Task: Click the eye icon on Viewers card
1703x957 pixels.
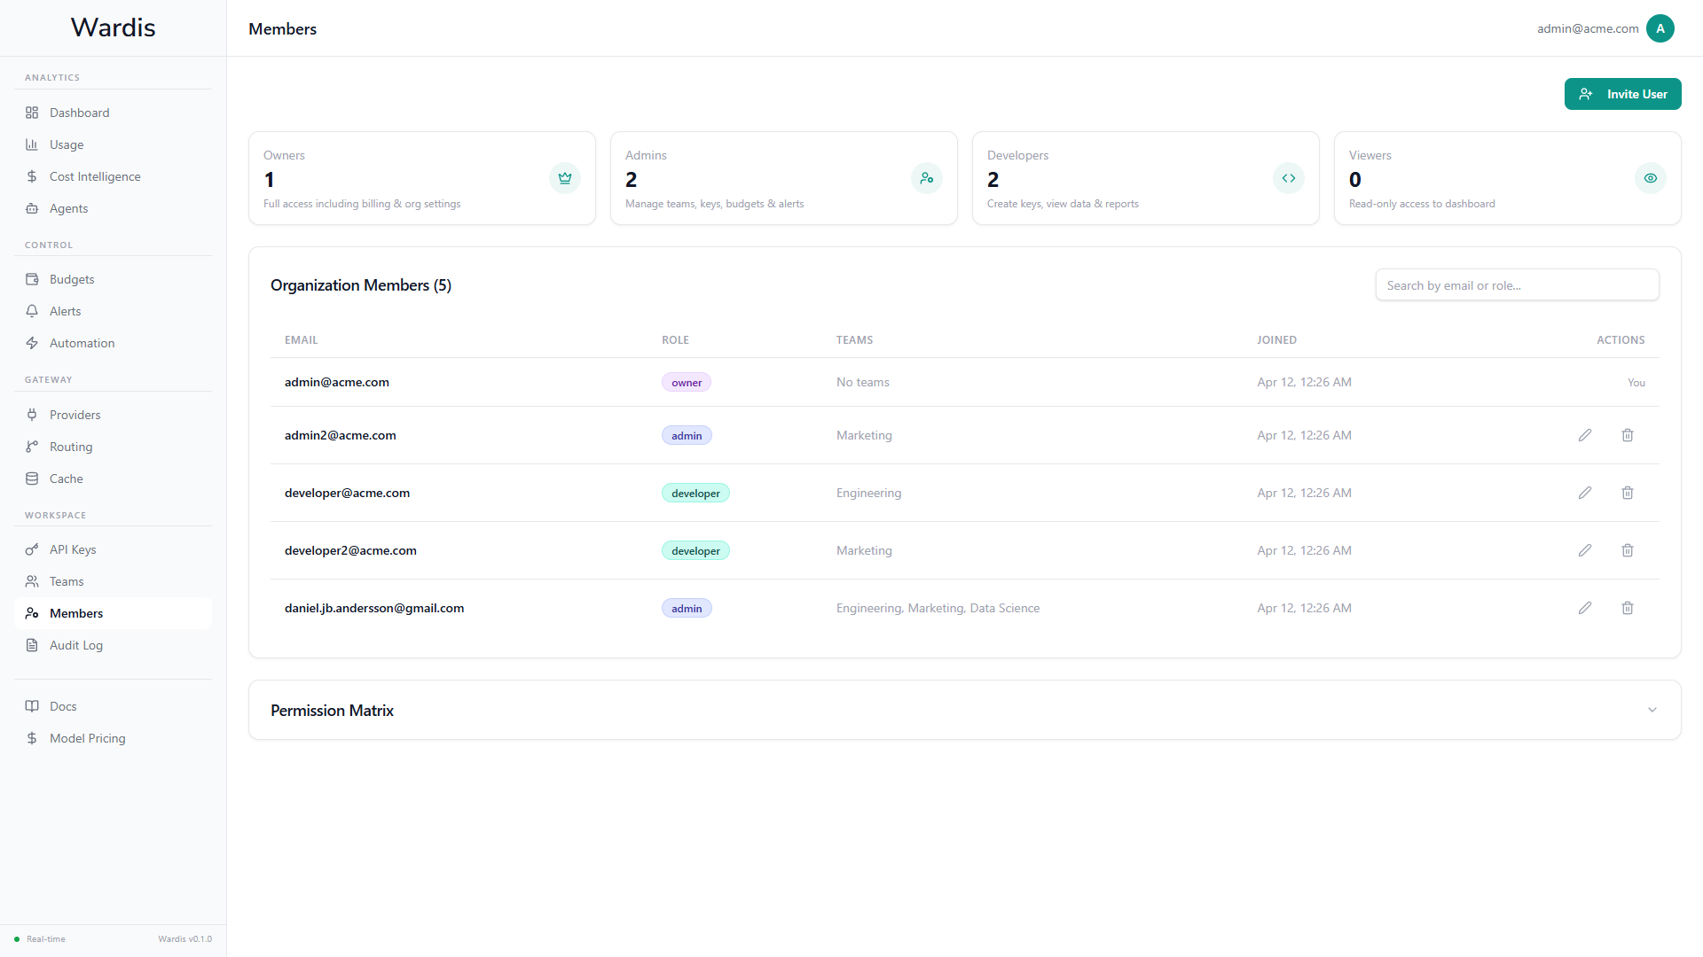Action: 1651,178
